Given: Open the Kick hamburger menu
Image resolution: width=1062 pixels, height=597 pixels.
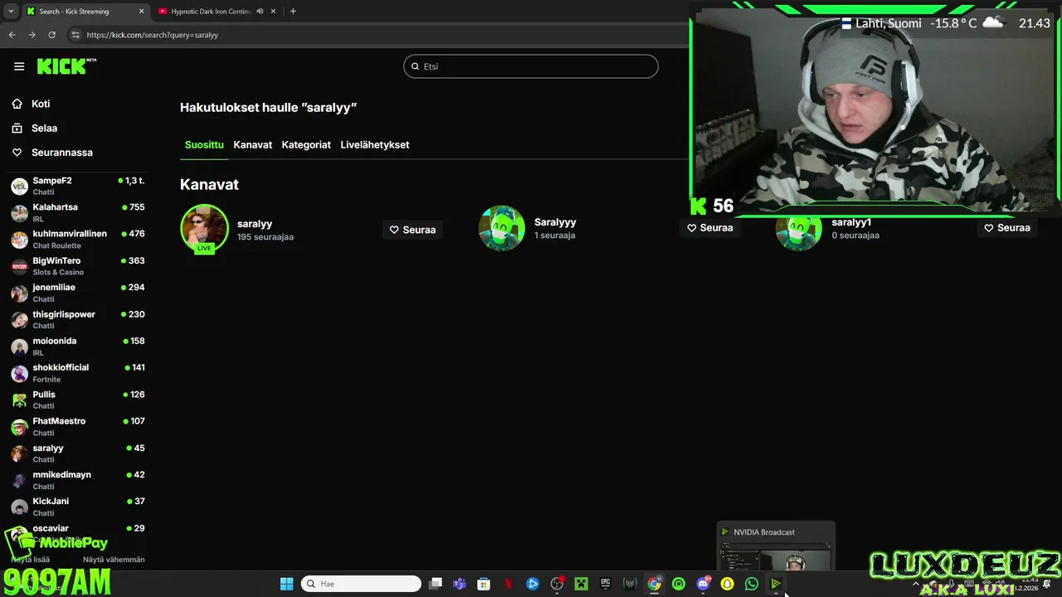Looking at the screenshot, I should click(19, 66).
